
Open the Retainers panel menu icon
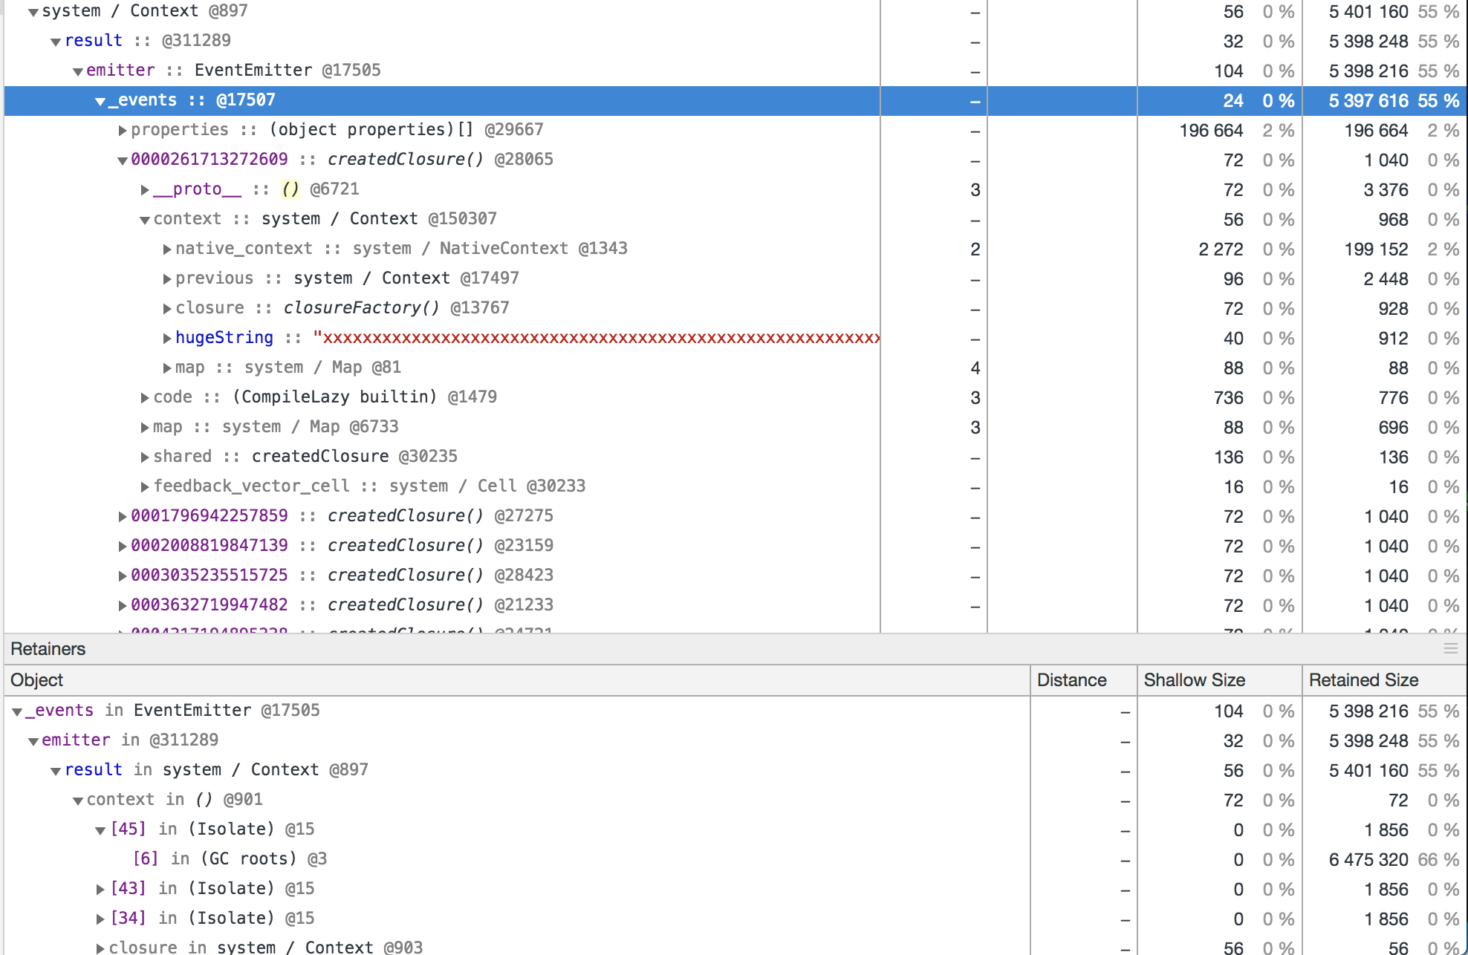pos(1450,649)
